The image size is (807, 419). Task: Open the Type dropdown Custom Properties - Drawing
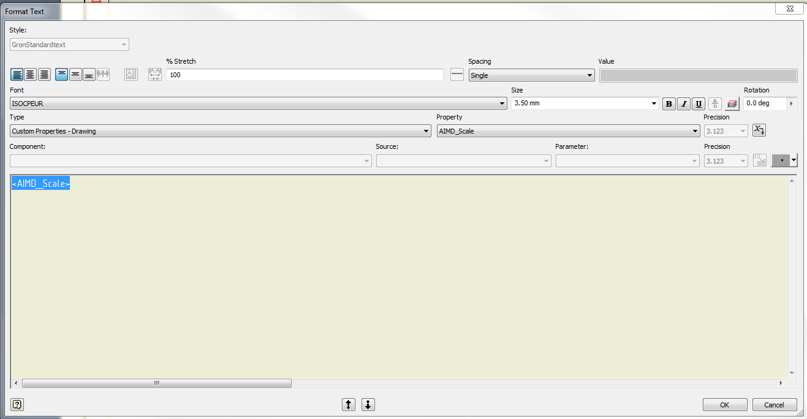[x=221, y=131]
